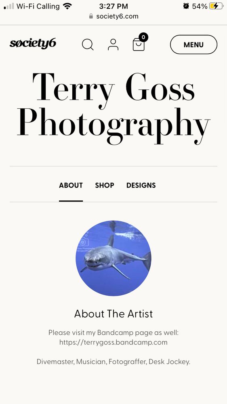227x404 pixels.
Task: Tap the Wi-Fi status icon
Action: coord(67,6)
